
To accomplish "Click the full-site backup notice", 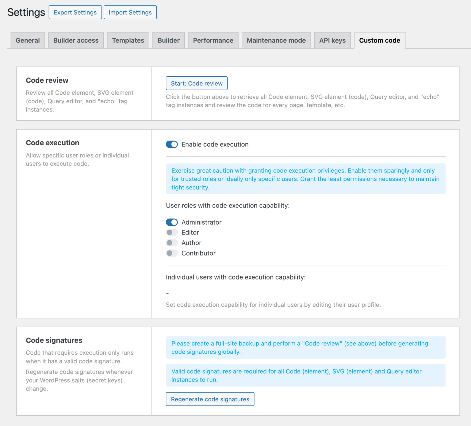I will [305, 348].
